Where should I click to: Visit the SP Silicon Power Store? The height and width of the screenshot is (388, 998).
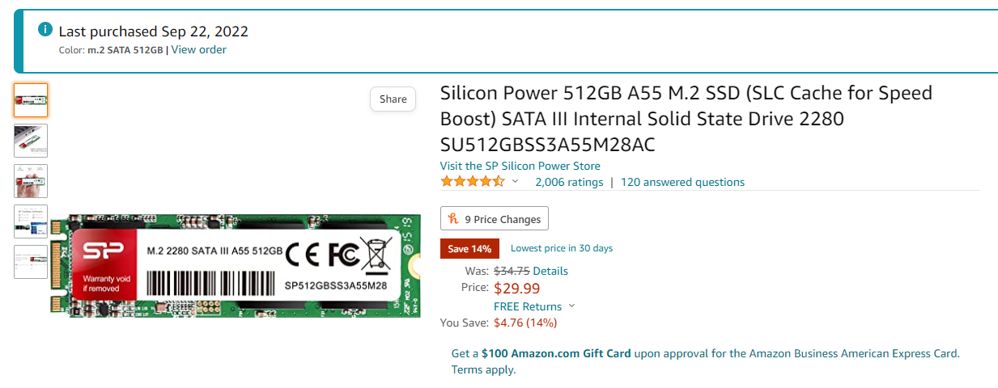tap(520, 166)
